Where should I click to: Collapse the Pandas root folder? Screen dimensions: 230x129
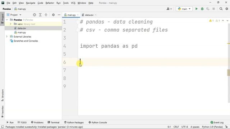[x=7, y=20]
